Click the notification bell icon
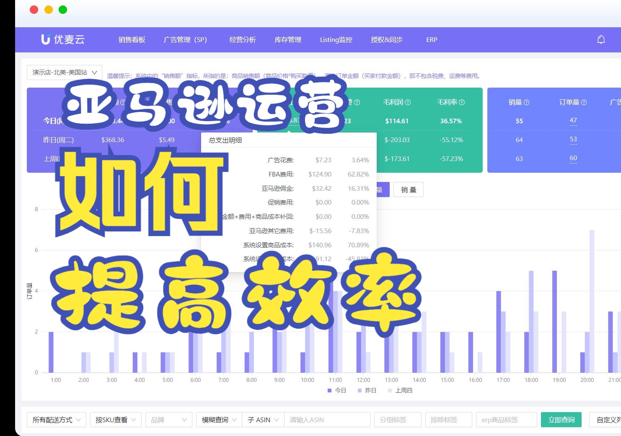Viewport: 621px width, 436px height. 601,39
